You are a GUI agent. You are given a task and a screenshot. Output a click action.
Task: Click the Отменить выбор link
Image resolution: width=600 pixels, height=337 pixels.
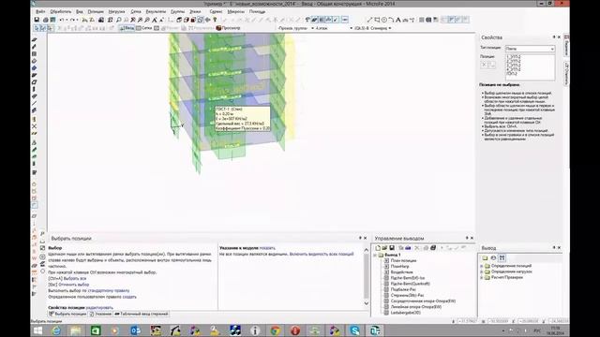(x=73, y=285)
